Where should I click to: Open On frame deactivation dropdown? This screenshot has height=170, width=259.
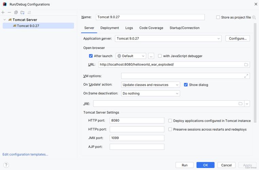point(151,93)
